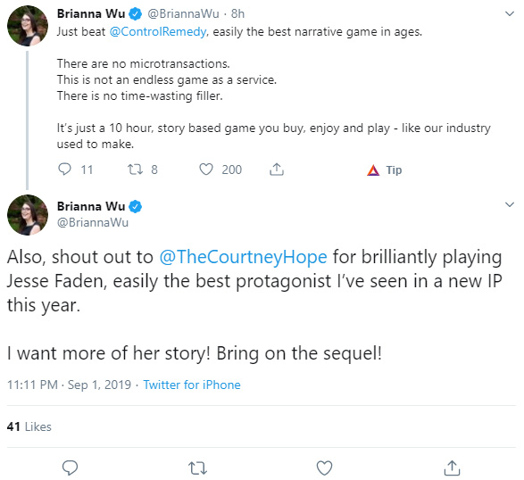Retweet the first tweet with 8 retweets

coord(135,170)
